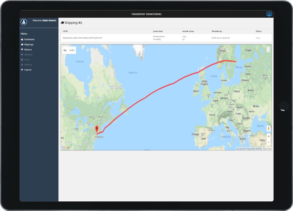Zoom in on the map

coord(268,136)
